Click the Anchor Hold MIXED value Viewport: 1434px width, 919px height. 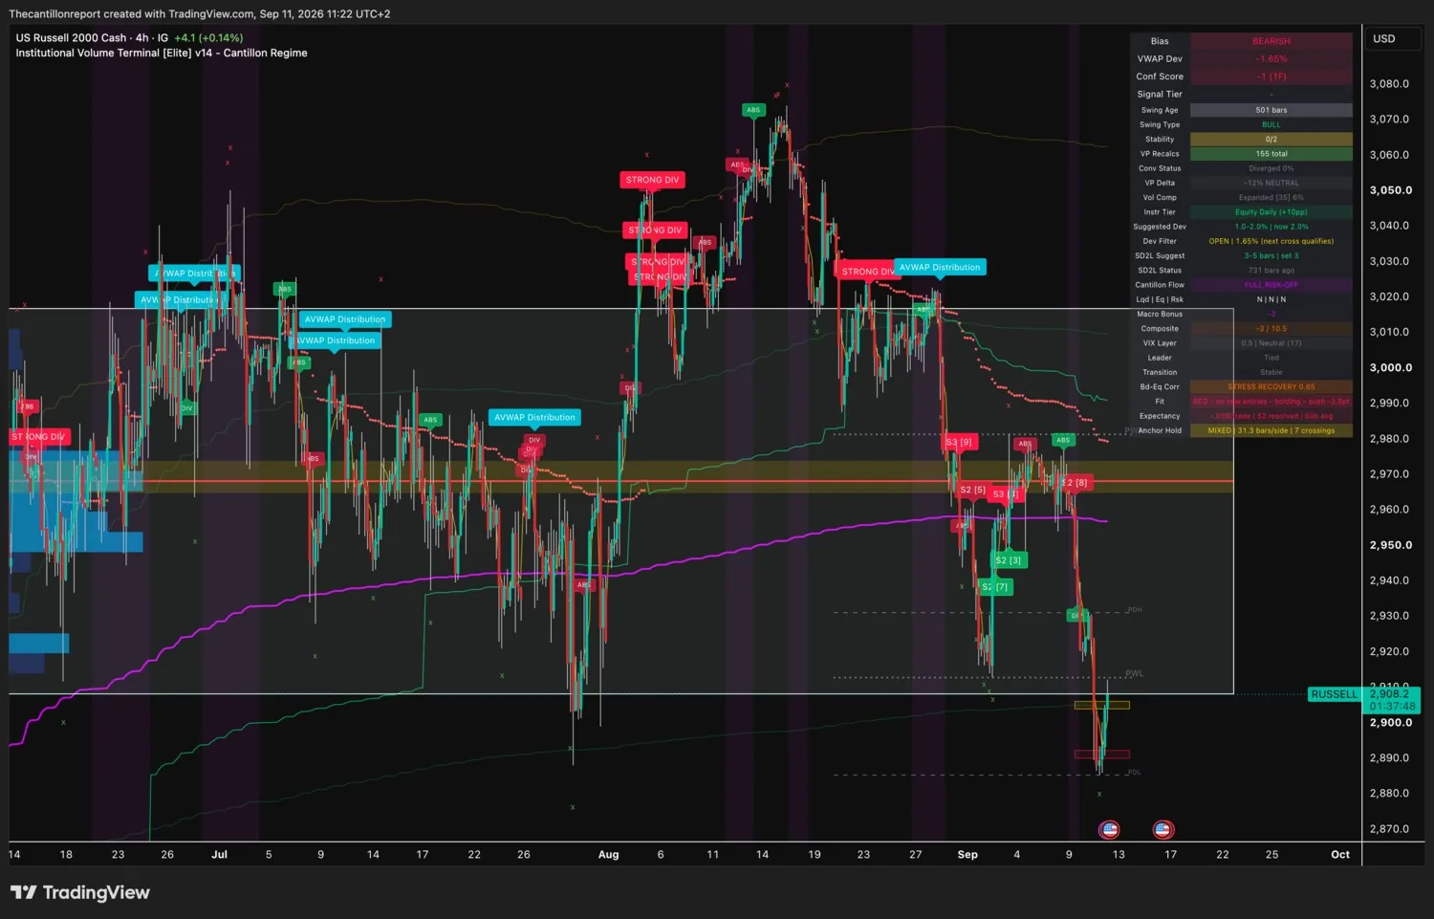pos(1271,430)
